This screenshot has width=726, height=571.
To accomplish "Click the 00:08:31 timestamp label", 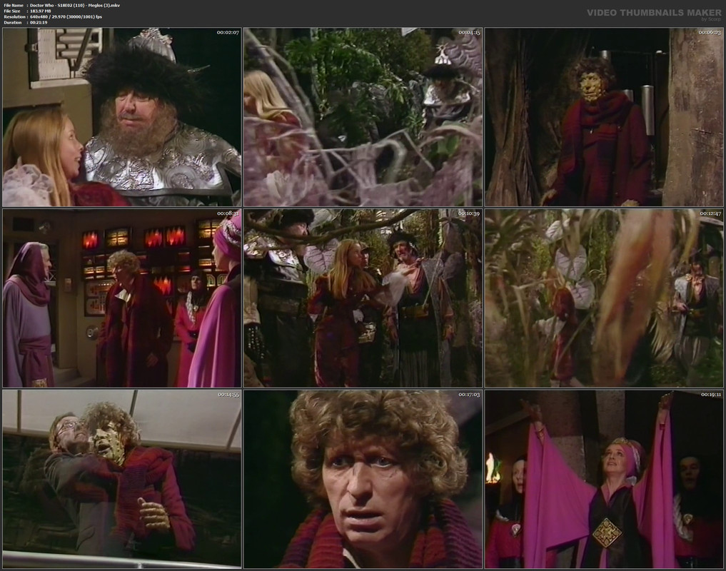I will click(x=228, y=213).
